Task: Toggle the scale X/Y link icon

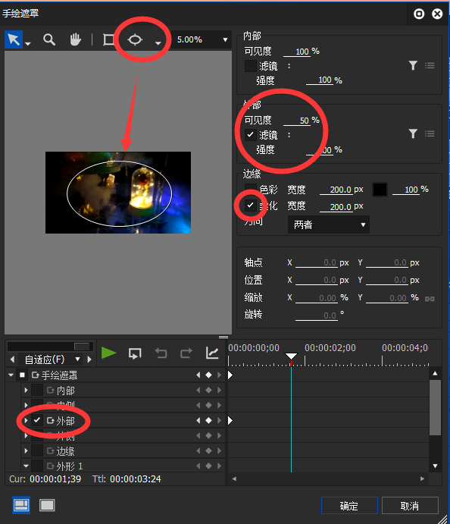Action: click(430, 299)
